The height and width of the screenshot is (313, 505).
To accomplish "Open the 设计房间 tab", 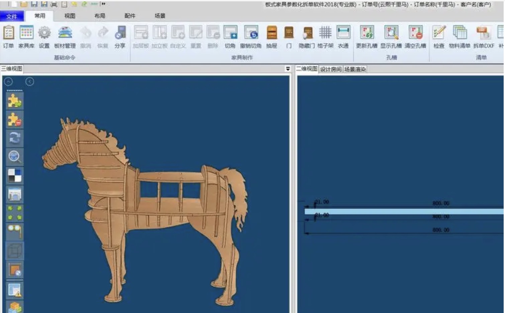I will [331, 69].
